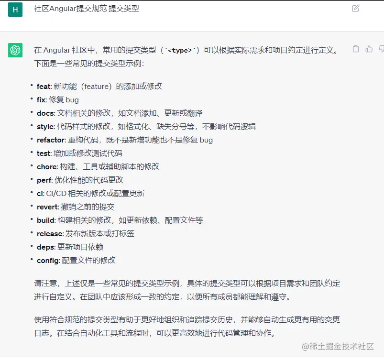The height and width of the screenshot is (361, 384).
Task: Select the 'fix: 修复 bug' bullet entry
Action: tap(58, 99)
